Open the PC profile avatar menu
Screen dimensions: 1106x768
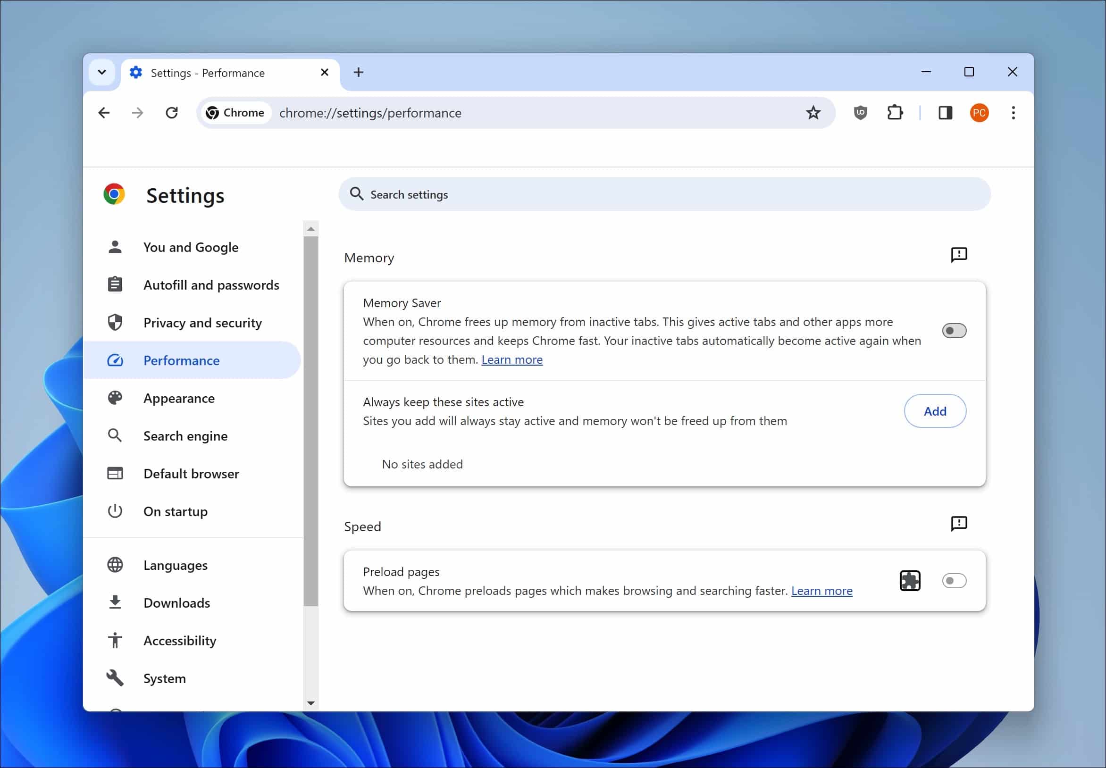pyautogui.click(x=979, y=113)
